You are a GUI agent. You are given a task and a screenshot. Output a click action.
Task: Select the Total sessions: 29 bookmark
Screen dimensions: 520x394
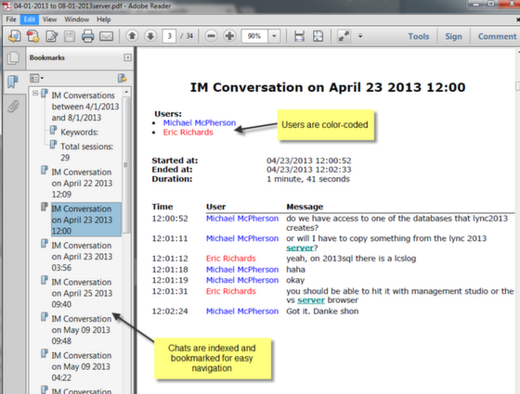[x=86, y=152]
